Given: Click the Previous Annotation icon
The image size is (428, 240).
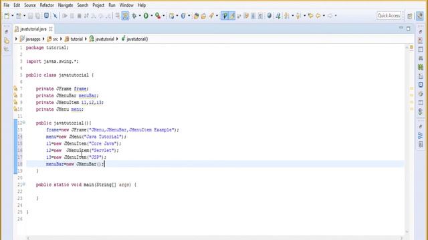Looking at the screenshot, I should click(x=298, y=16).
